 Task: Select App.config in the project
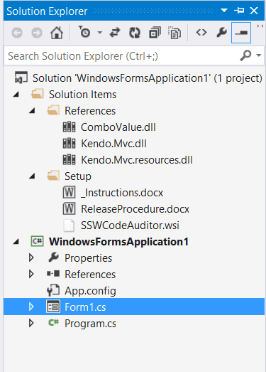coord(90,291)
